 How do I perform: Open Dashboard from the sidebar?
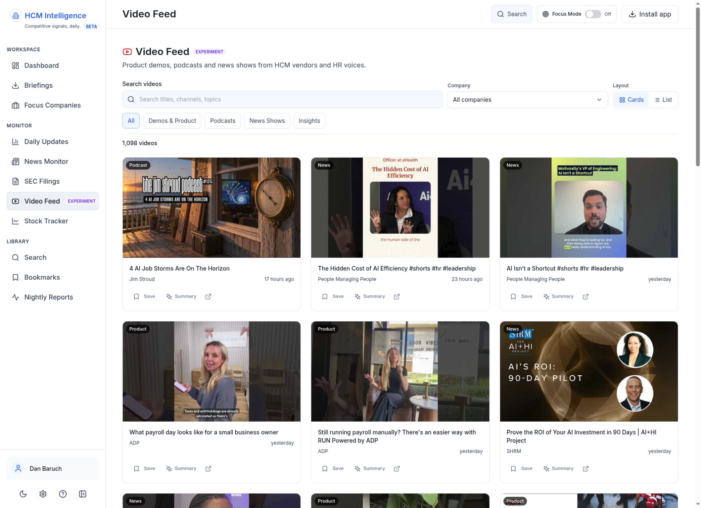(x=53, y=66)
